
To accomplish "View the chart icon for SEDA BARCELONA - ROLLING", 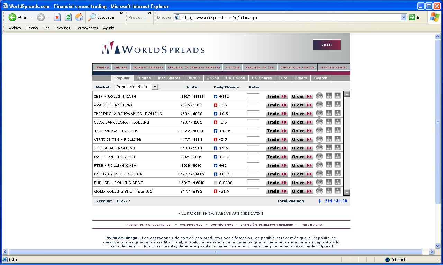I will coord(319,122).
